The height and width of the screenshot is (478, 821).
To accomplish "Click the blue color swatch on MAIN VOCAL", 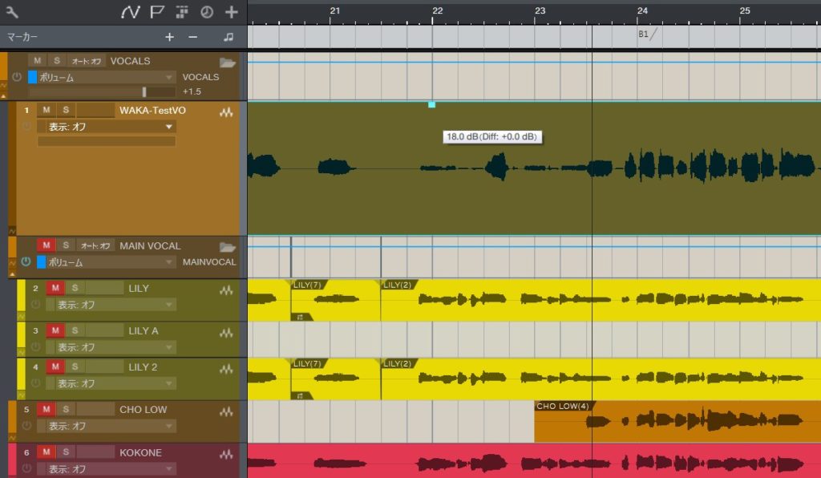I will pos(42,261).
